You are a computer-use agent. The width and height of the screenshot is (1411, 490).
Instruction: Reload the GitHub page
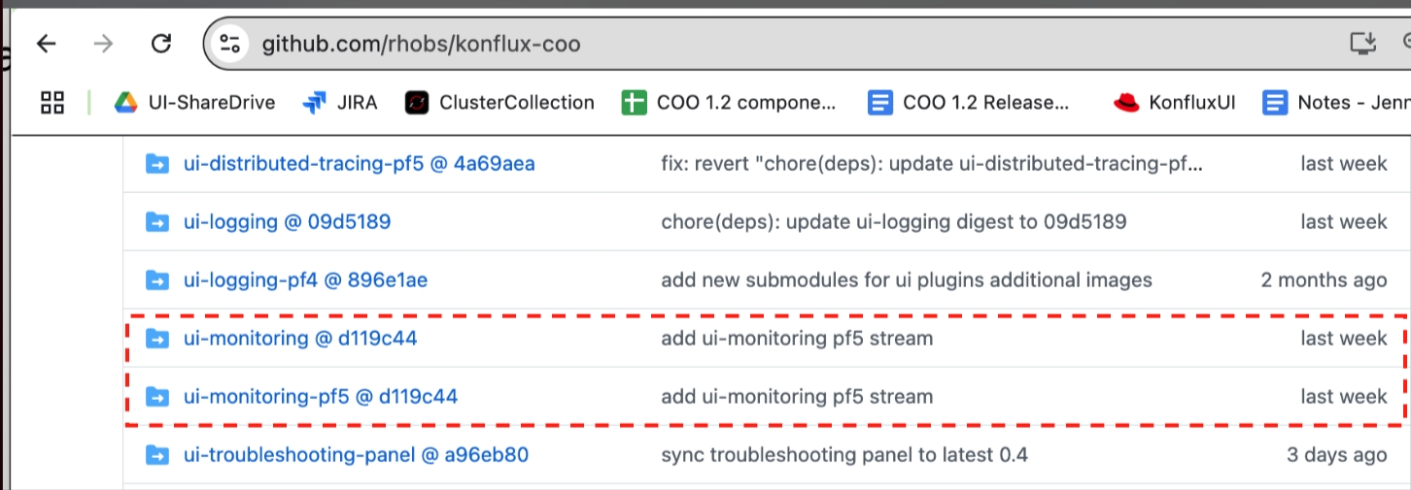[x=161, y=44]
